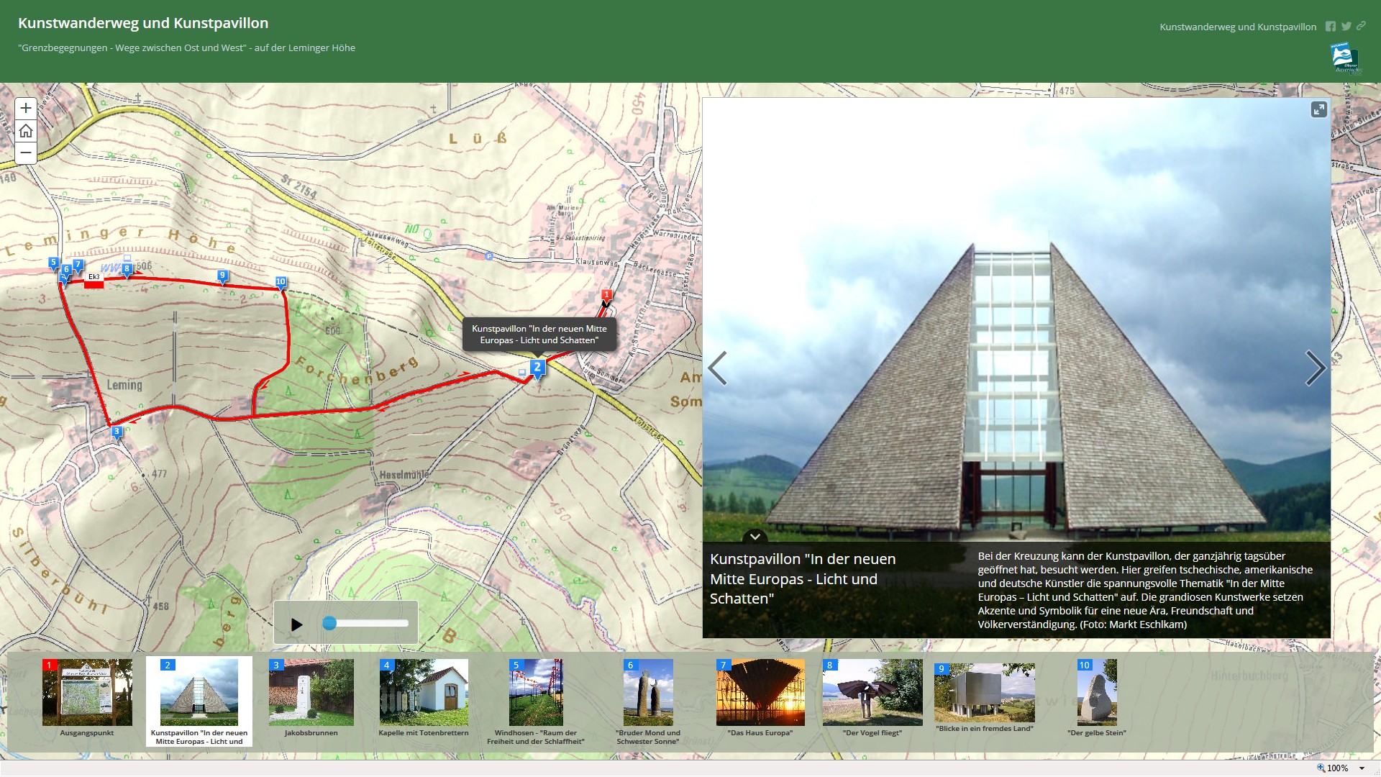Screen dimensions: 1381x777
Task: Adjust the autoplay speed slider
Action: pos(329,623)
